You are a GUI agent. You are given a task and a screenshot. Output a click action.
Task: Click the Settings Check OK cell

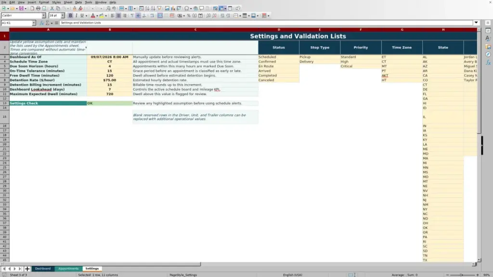point(110,103)
